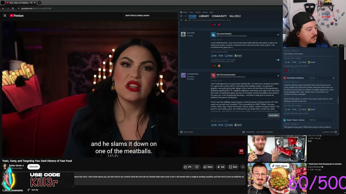The image size is (346, 194).
Task: Open GrumpyDema's reviewer profile
Action: 192,74
